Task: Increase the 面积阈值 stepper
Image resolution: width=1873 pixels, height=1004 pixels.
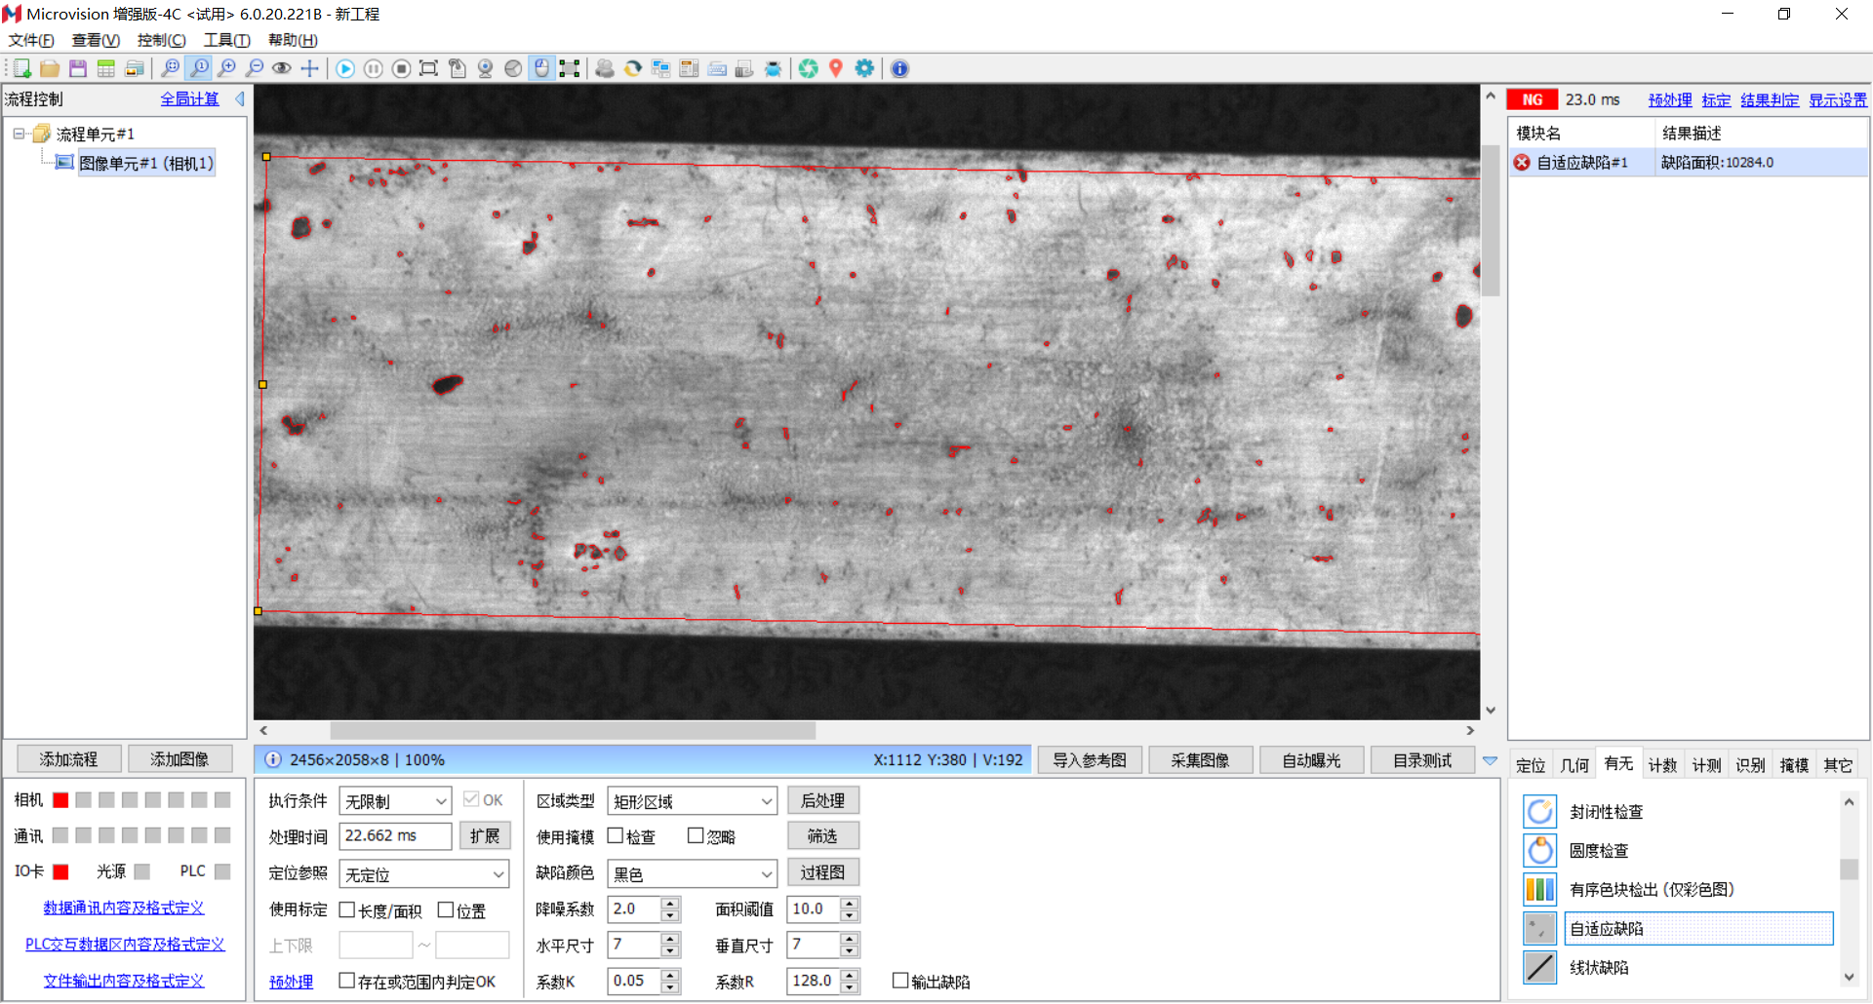Action: (850, 904)
